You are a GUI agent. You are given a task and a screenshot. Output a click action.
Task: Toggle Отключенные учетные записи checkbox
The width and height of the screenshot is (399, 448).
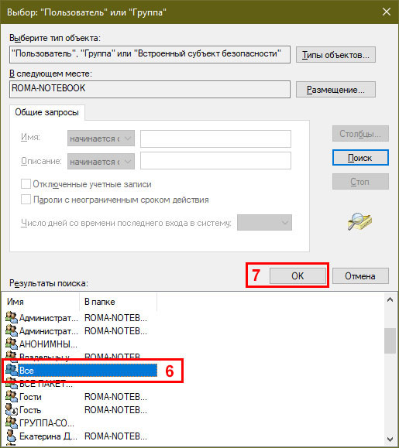pyautogui.click(x=26, y=184)
